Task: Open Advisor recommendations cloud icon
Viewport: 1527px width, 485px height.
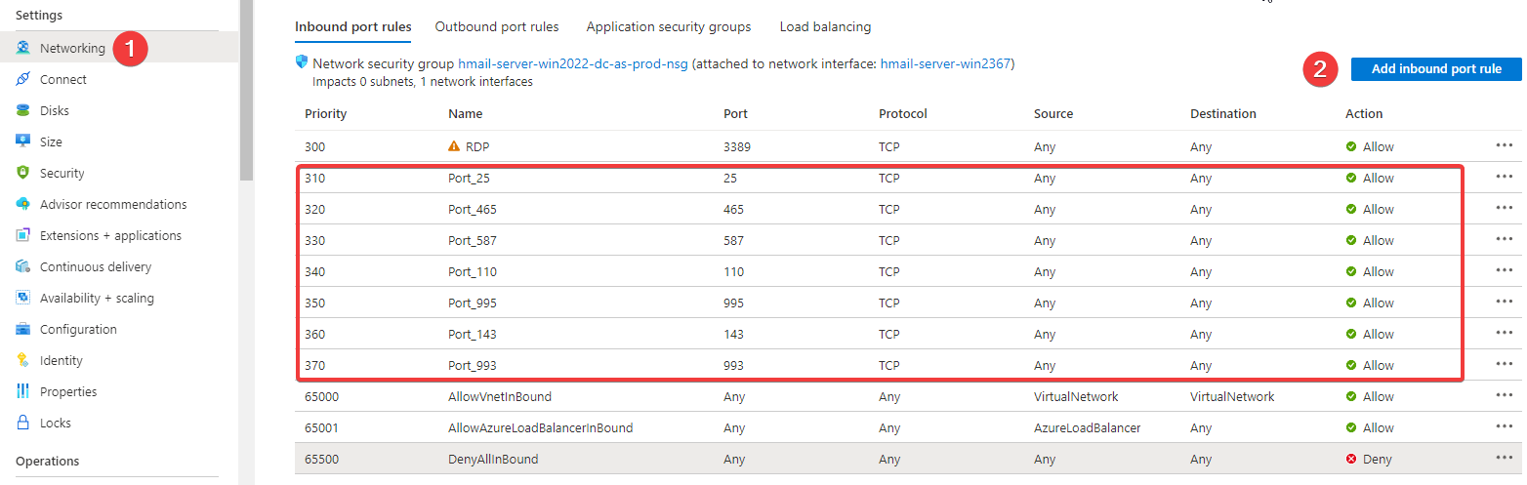Action: click(22, 204)
